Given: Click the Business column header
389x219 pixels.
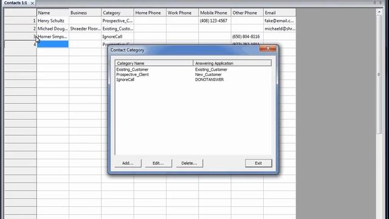Looking at the screenshot, I should 85,13.
